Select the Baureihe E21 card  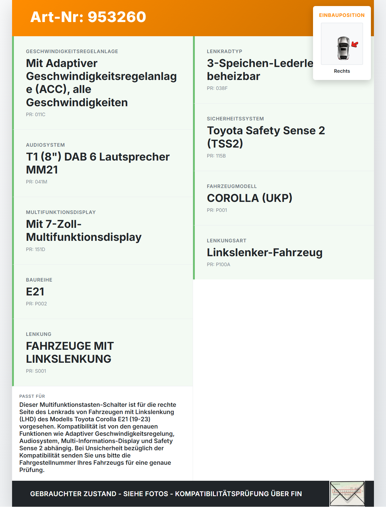[103, 292]
